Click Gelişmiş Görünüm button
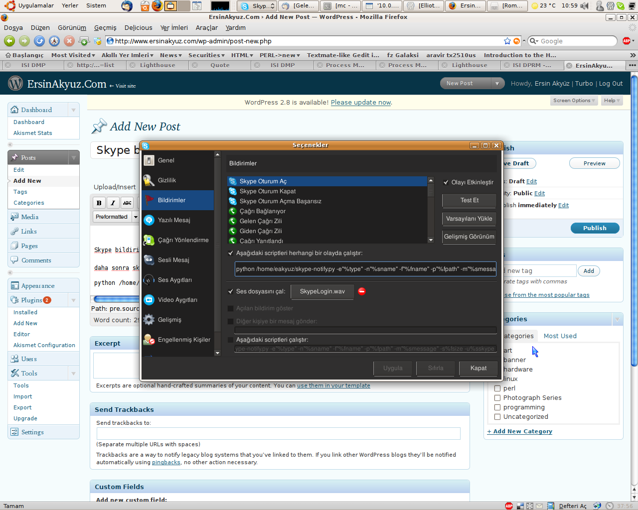The height and width of the screenshot is (510, 638). coord(469,237)
